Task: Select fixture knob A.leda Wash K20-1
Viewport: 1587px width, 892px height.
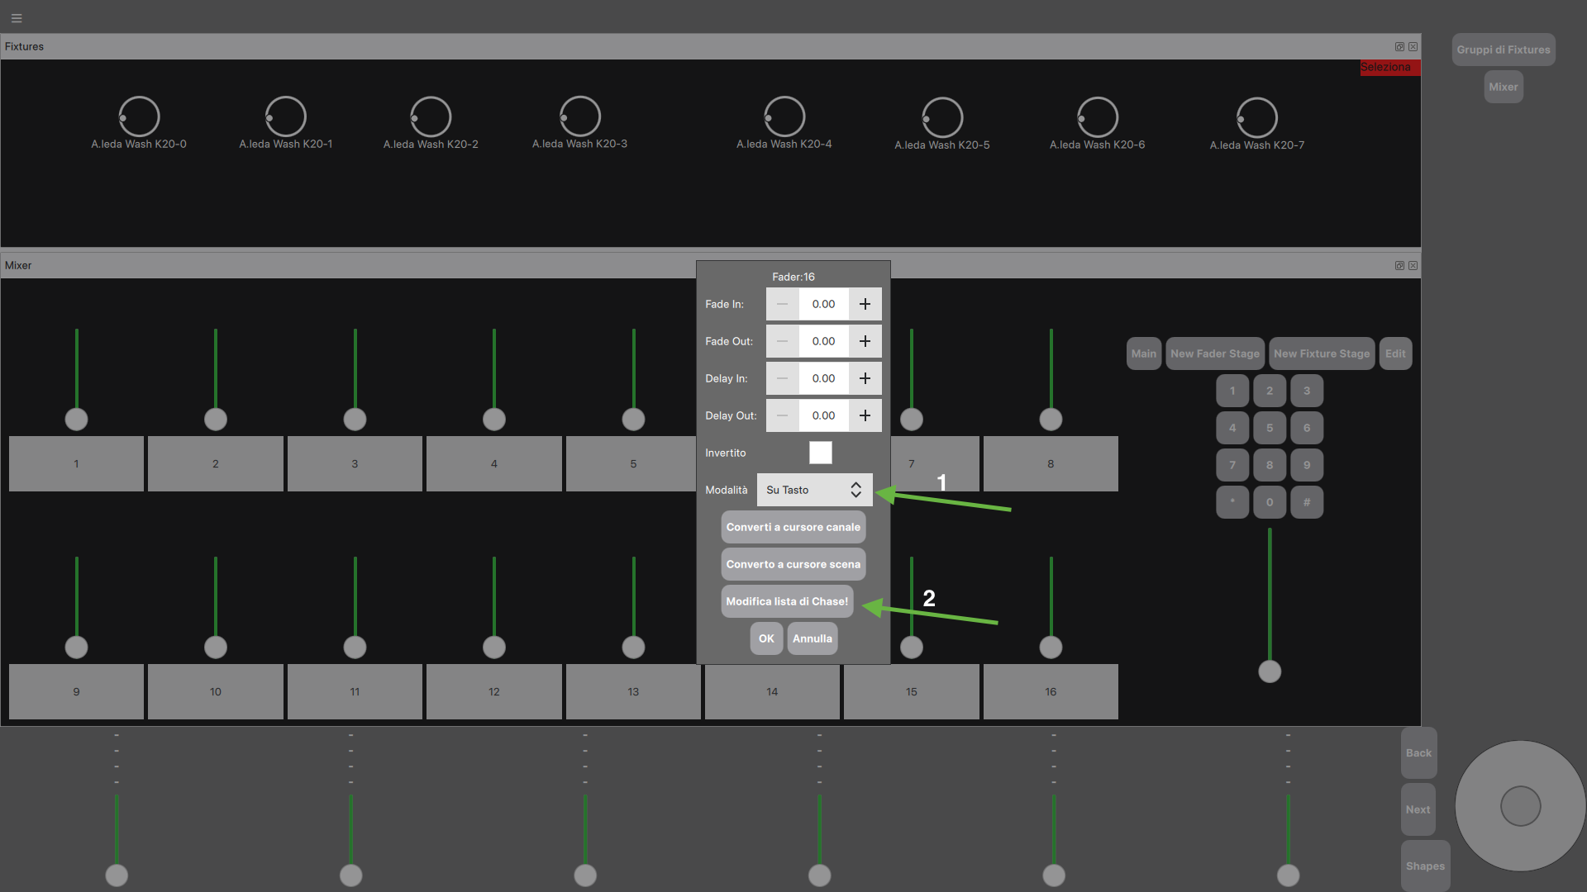Action: point(286,116)
